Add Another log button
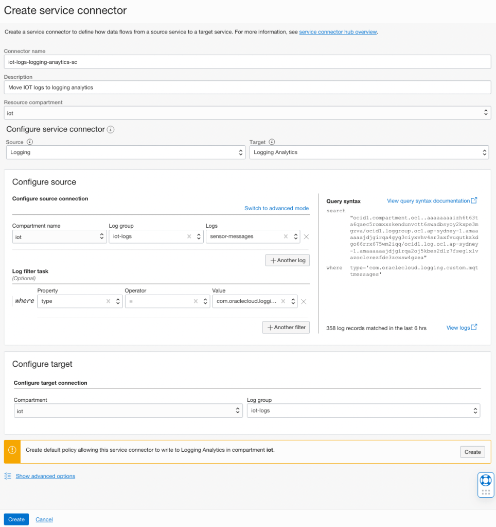 coord(287,260)
